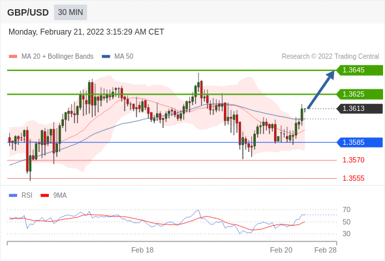Click the red 1.3570 support label

[354, 160]
